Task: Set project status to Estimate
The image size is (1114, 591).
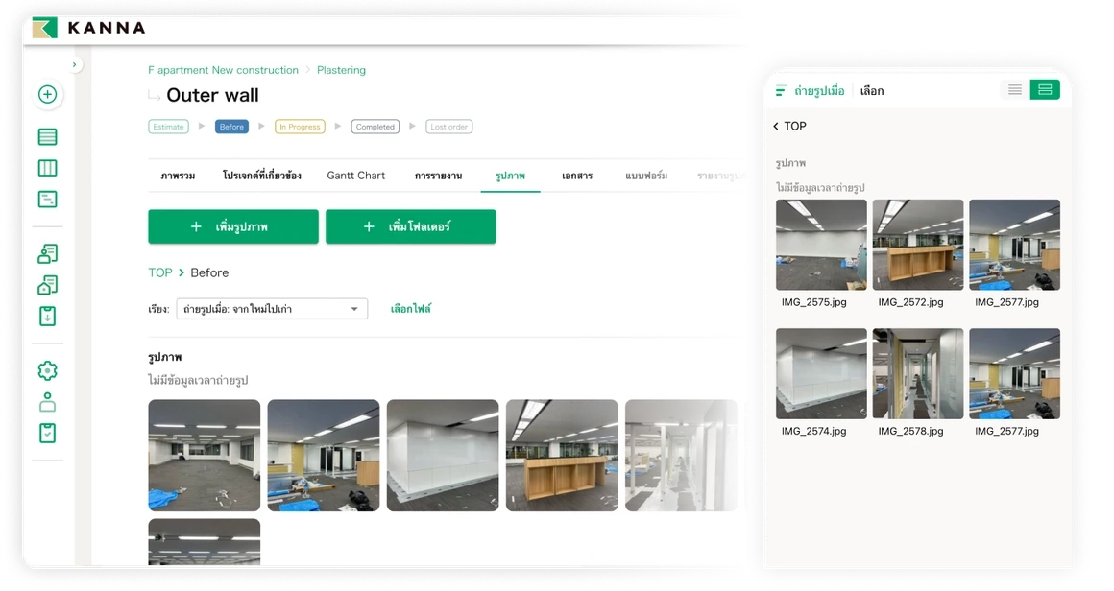Action: coord(168,127)
